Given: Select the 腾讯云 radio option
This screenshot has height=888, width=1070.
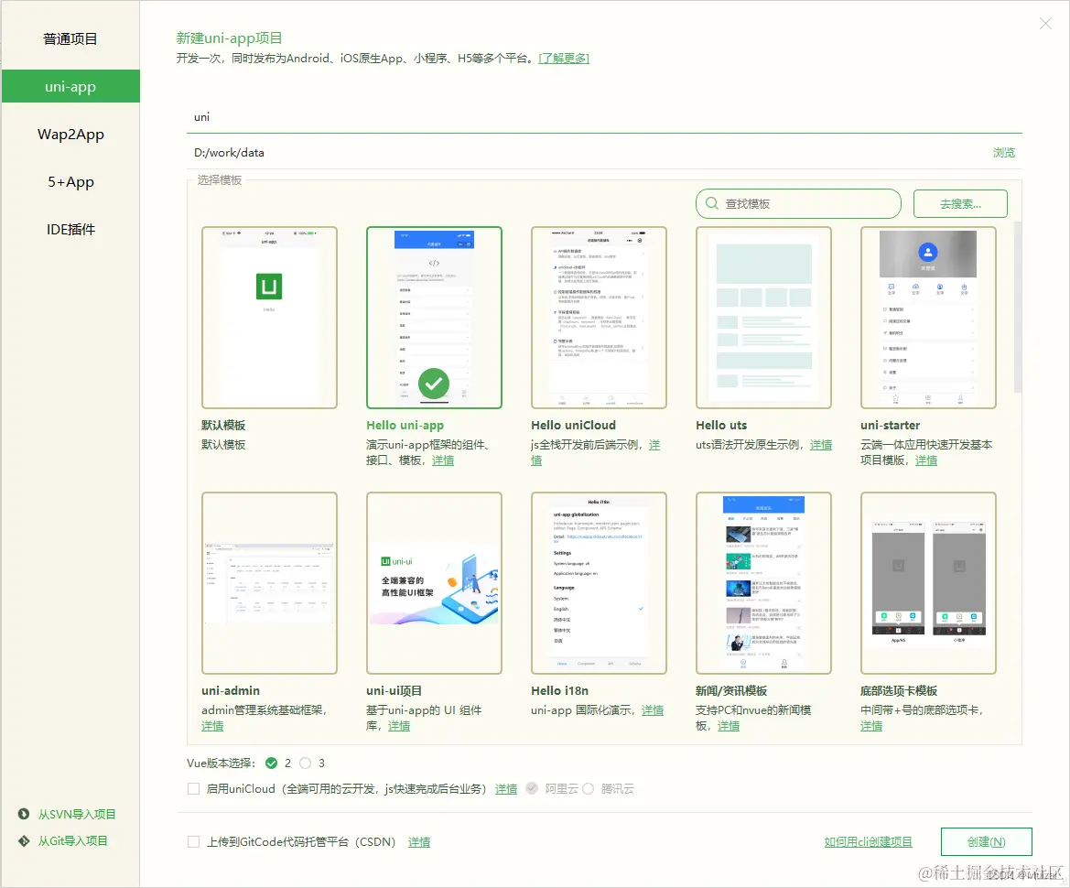Looking at the screenshot, I should [x=588, y=788].
